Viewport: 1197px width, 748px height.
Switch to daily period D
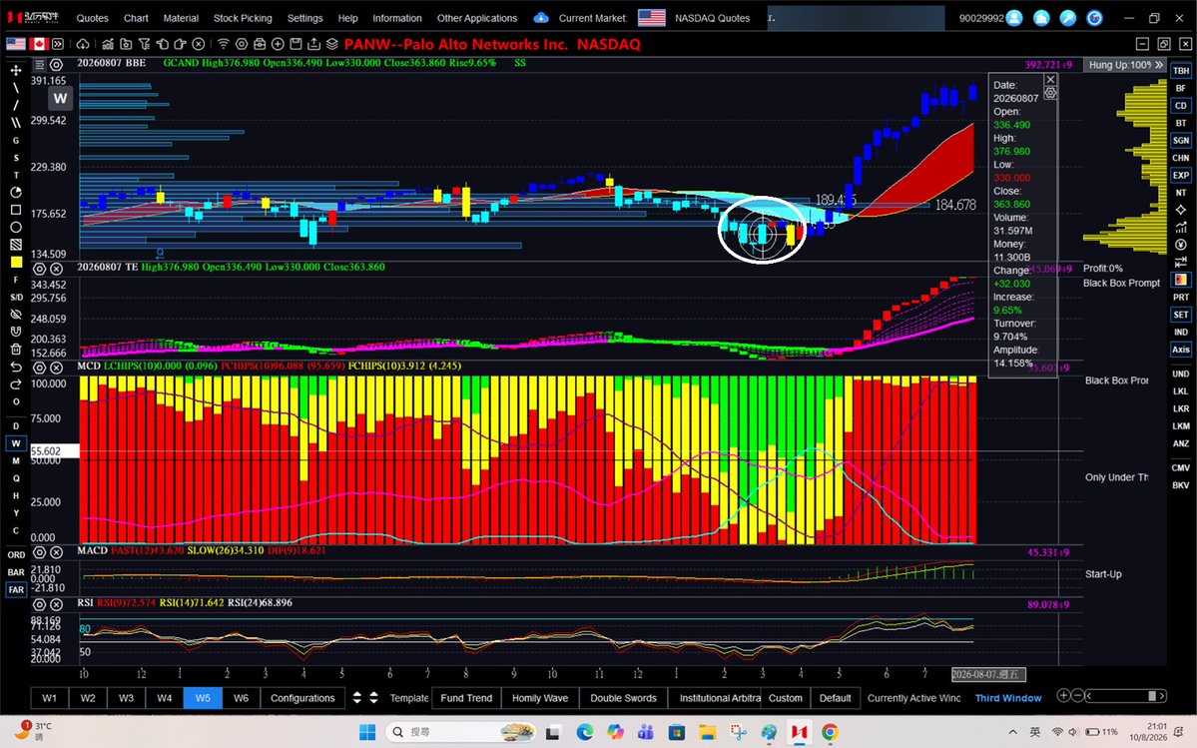(15, 425)
